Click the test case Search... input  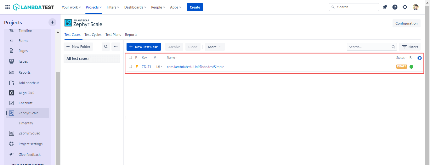(x=372, y=47)
